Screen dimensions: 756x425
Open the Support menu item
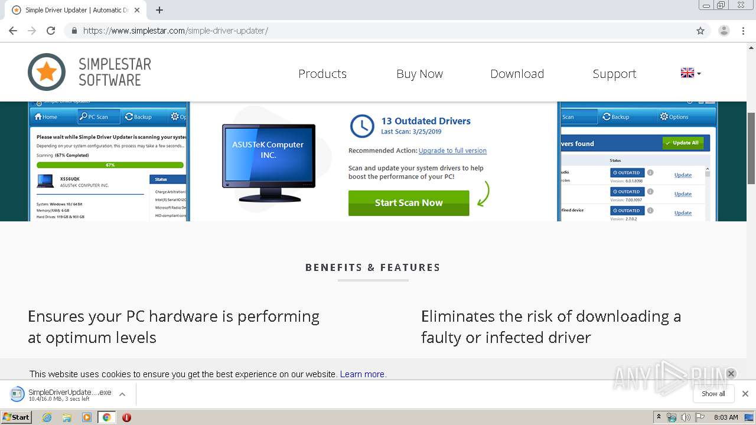click(614, 74)
